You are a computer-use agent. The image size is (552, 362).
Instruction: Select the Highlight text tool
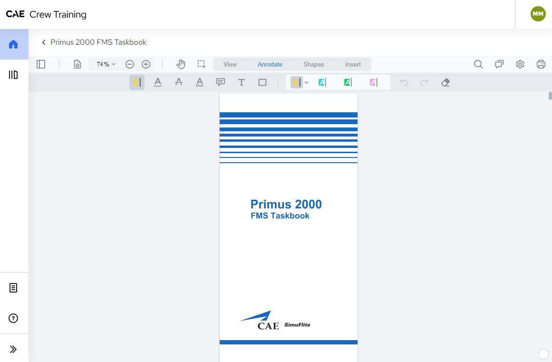pyautogui.click(x=137, y=82)
